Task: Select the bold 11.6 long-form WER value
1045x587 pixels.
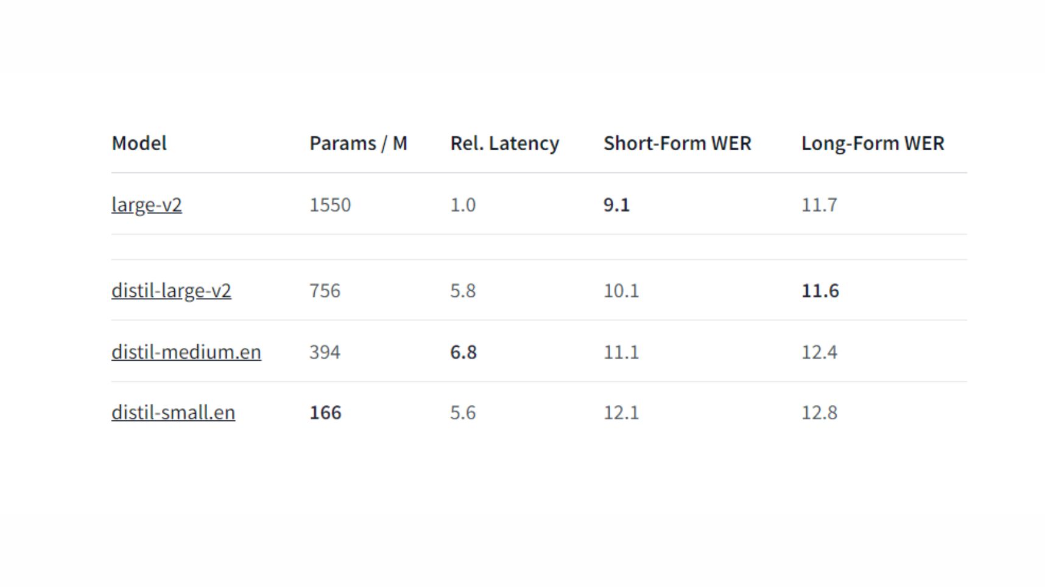Action: click(x=820, y=291)
